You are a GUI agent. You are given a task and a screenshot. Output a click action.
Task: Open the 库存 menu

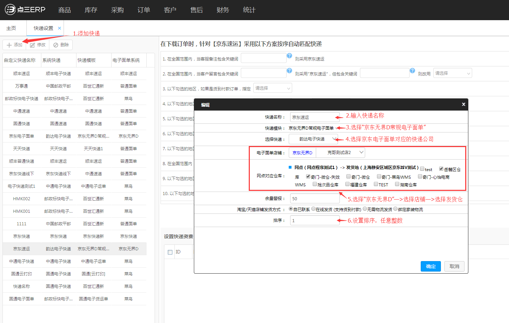click(x=91, y=10)
